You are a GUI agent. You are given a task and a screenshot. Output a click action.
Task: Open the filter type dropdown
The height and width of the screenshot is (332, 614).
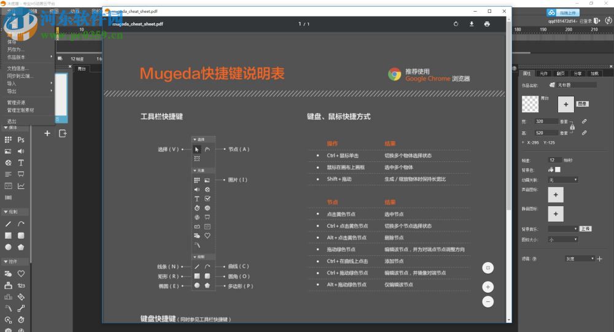tap(580, 259)
